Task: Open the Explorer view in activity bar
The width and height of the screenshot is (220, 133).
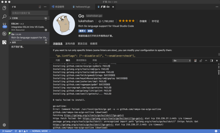Action: pyautogui.click(x=4, y=8)
